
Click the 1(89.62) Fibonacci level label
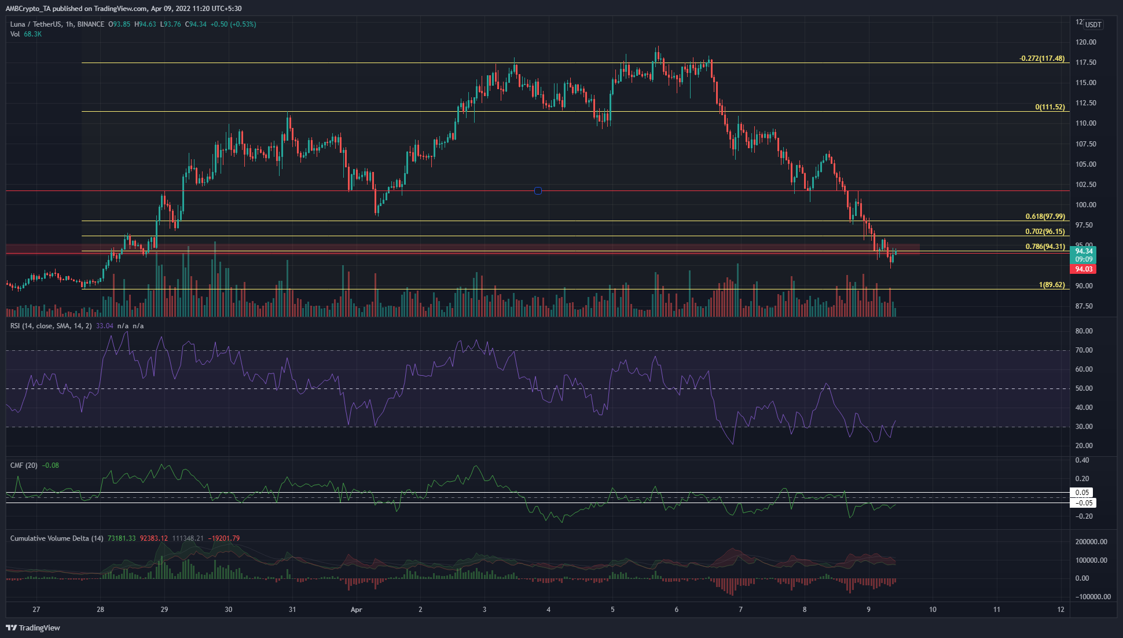click(1052, 285)
